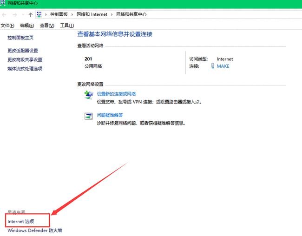
Task: Open Internet 选项 link
Action: [20, 222]
